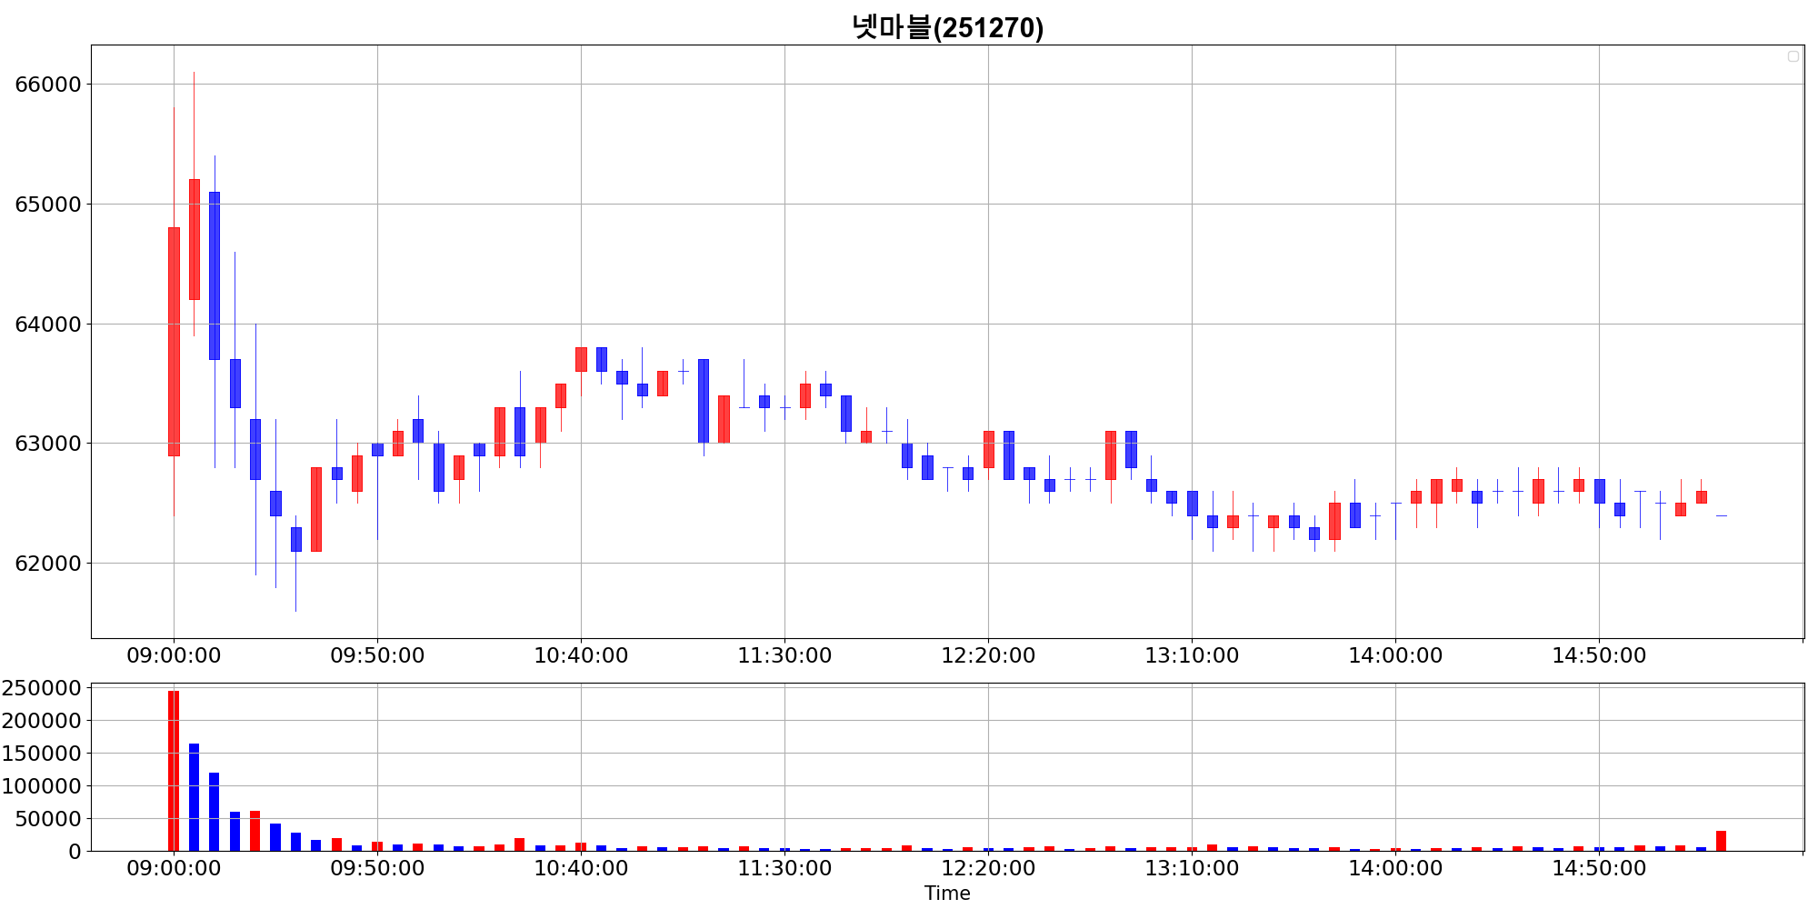Select the tallest red volume bar at 09:00
The image size is (1818, 909).
pos(174,771)
